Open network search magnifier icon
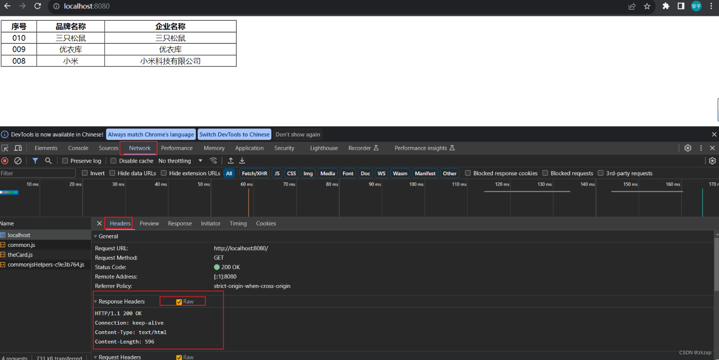Image resolution: width=719 pixels, height=360 pixels. coord(48,161)
